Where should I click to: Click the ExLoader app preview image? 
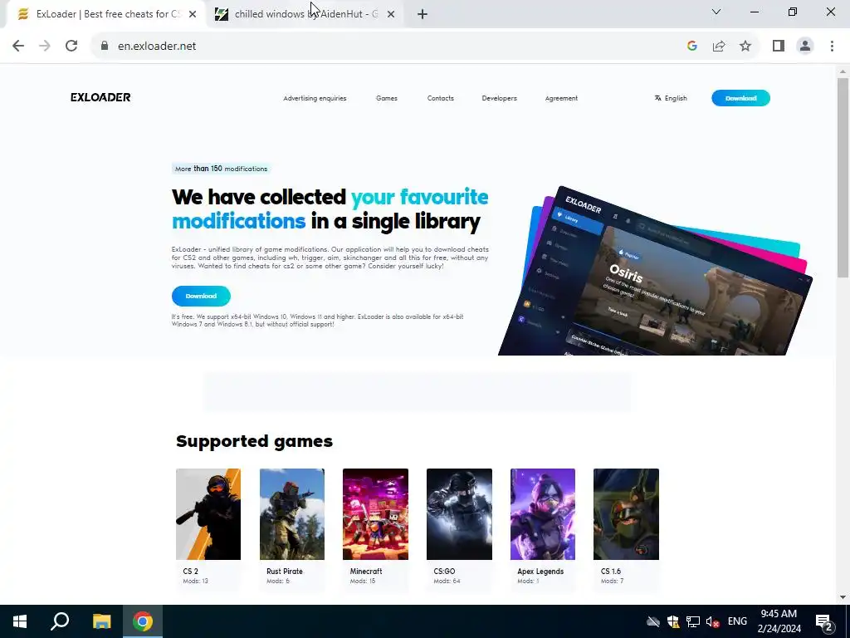[x=655, y=272]
